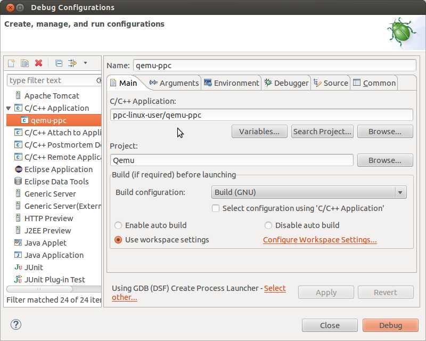
Task: Collapse all configurations in the tree
Action: 59,63
